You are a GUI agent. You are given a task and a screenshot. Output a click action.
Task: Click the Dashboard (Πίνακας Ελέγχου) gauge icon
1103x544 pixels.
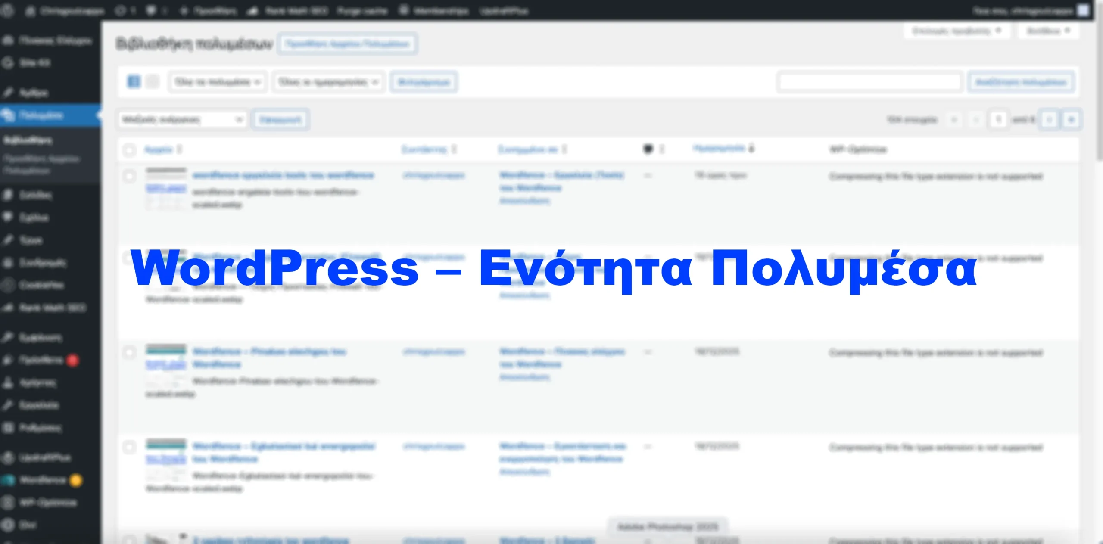point(8,40)
